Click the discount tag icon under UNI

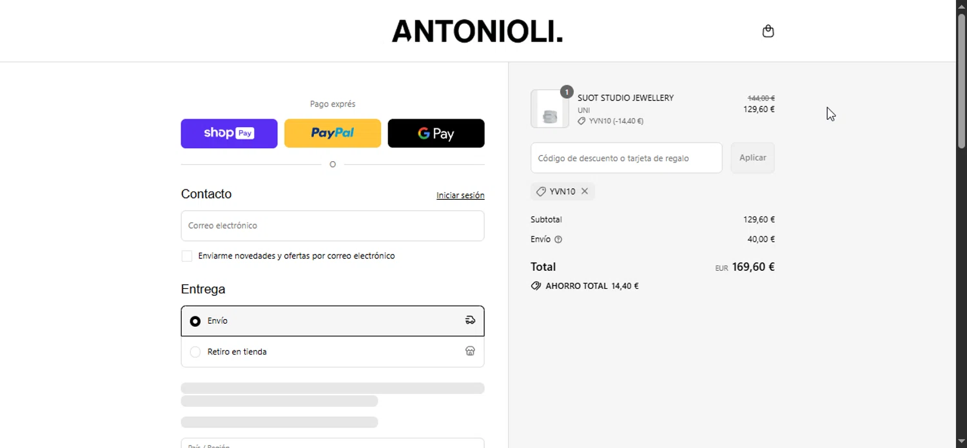(581, 121)
